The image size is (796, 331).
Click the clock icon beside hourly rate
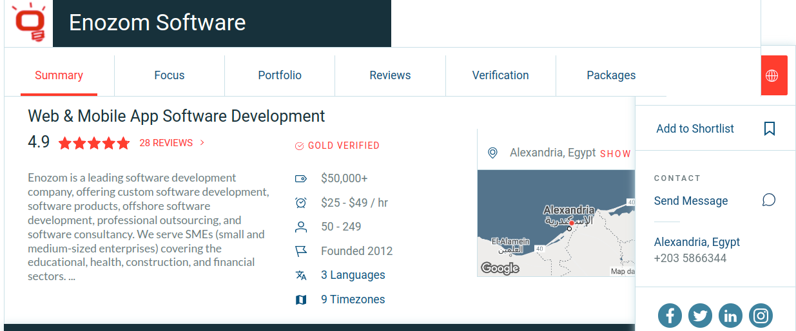point(300,203)
